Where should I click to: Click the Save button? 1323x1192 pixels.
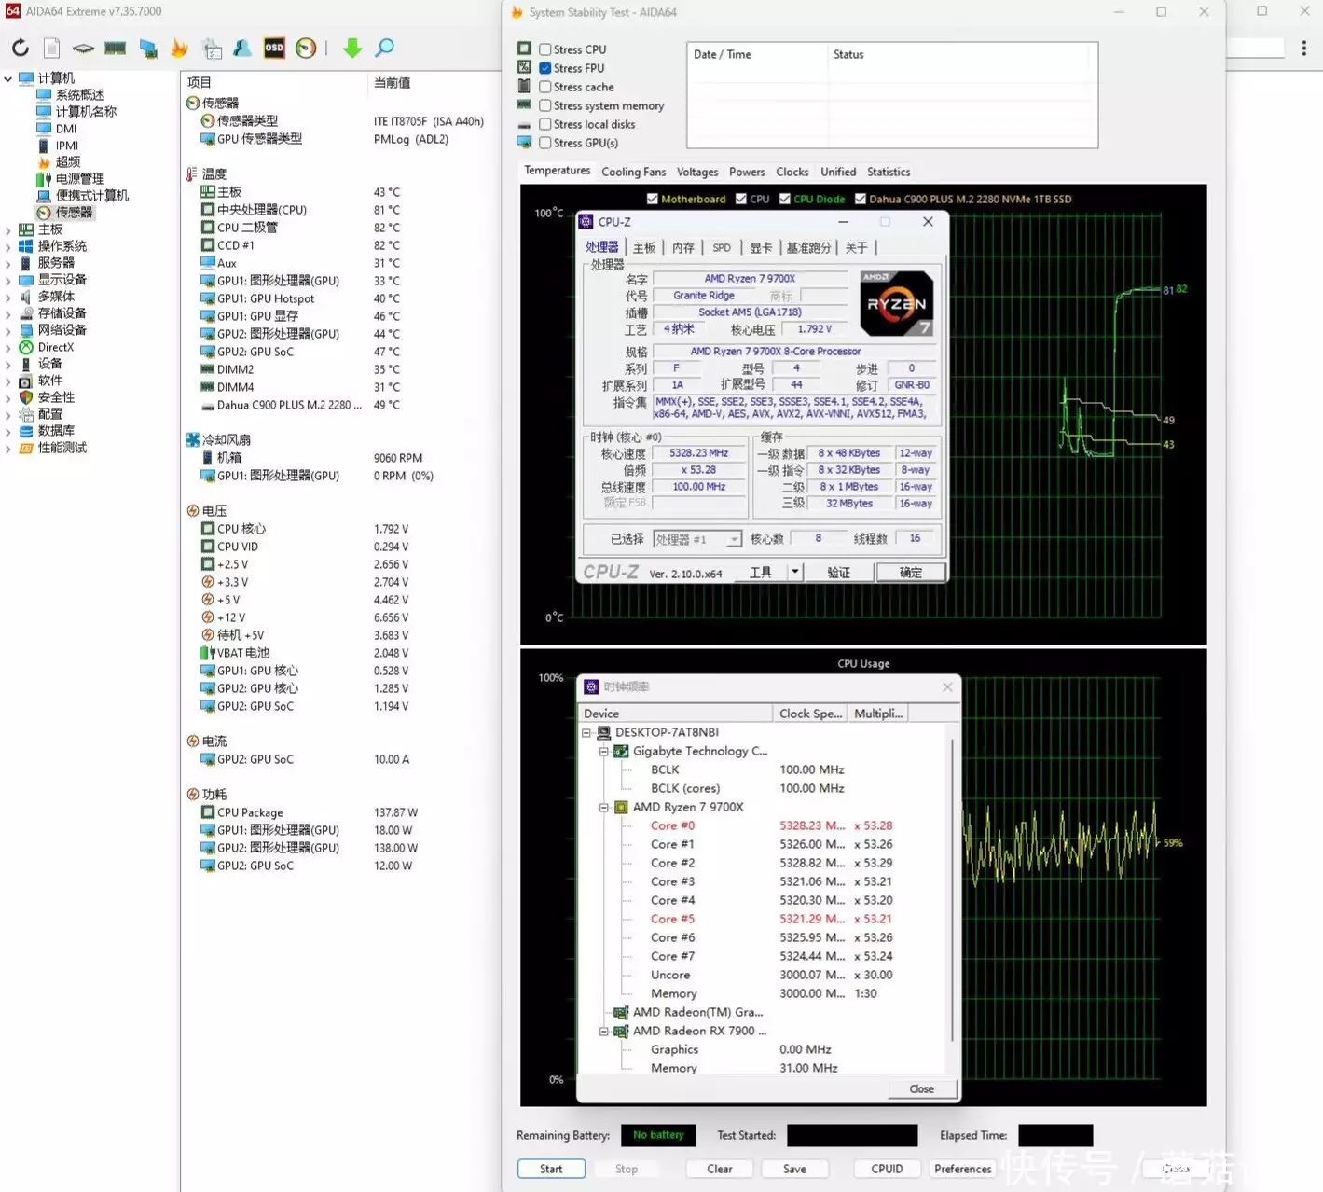click(794, 1169)
